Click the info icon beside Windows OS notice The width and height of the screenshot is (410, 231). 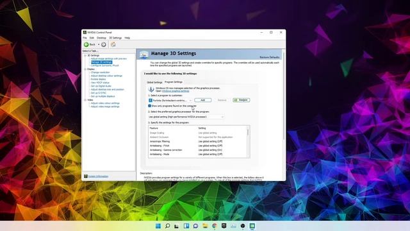[x=151, y=90]
